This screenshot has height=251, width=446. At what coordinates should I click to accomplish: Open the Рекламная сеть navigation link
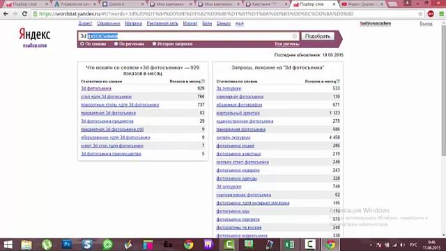(x=162, y=24)
